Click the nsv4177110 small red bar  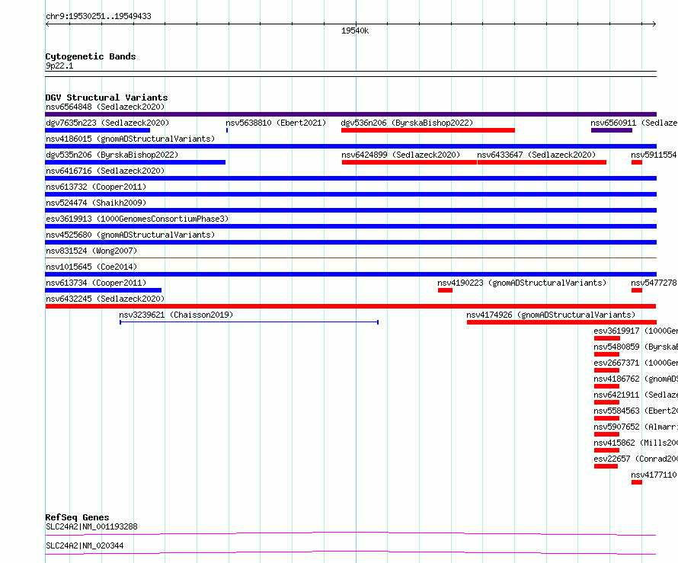pyautogui.click(x=637, y=482)
